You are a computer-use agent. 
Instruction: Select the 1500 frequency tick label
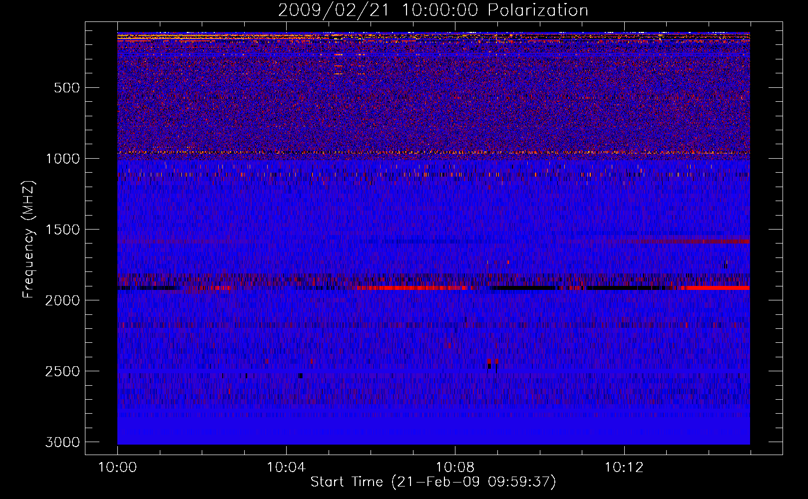(62, 230)
